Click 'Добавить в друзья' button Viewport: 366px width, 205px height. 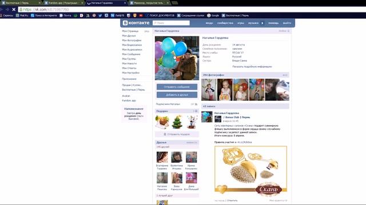(177, 95)
